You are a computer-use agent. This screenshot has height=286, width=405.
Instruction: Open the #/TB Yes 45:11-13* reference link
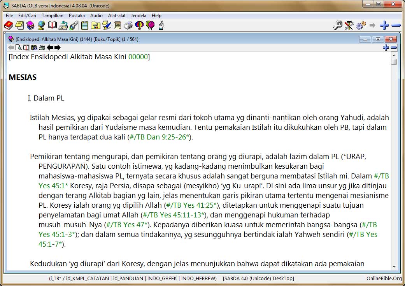click(x=174, y=215)
